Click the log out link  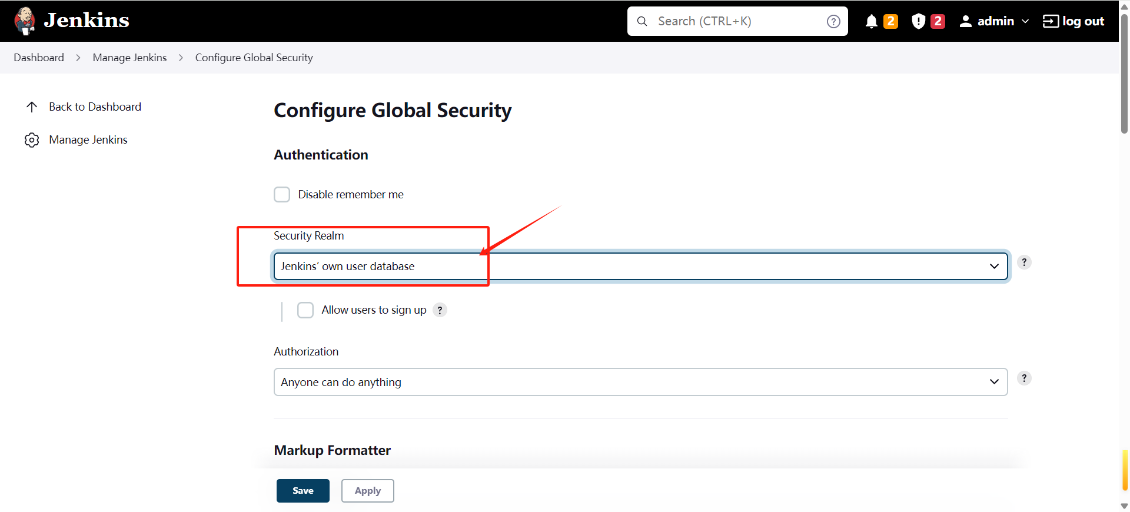1073,22
